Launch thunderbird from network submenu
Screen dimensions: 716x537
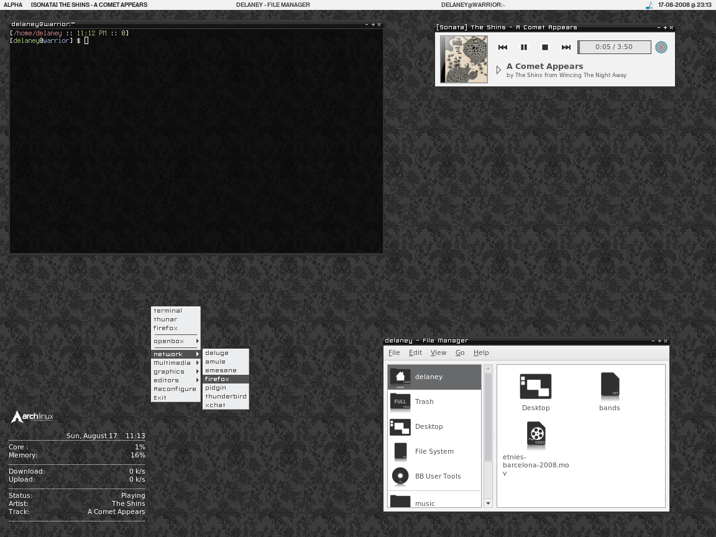click(x=226, y=397)
